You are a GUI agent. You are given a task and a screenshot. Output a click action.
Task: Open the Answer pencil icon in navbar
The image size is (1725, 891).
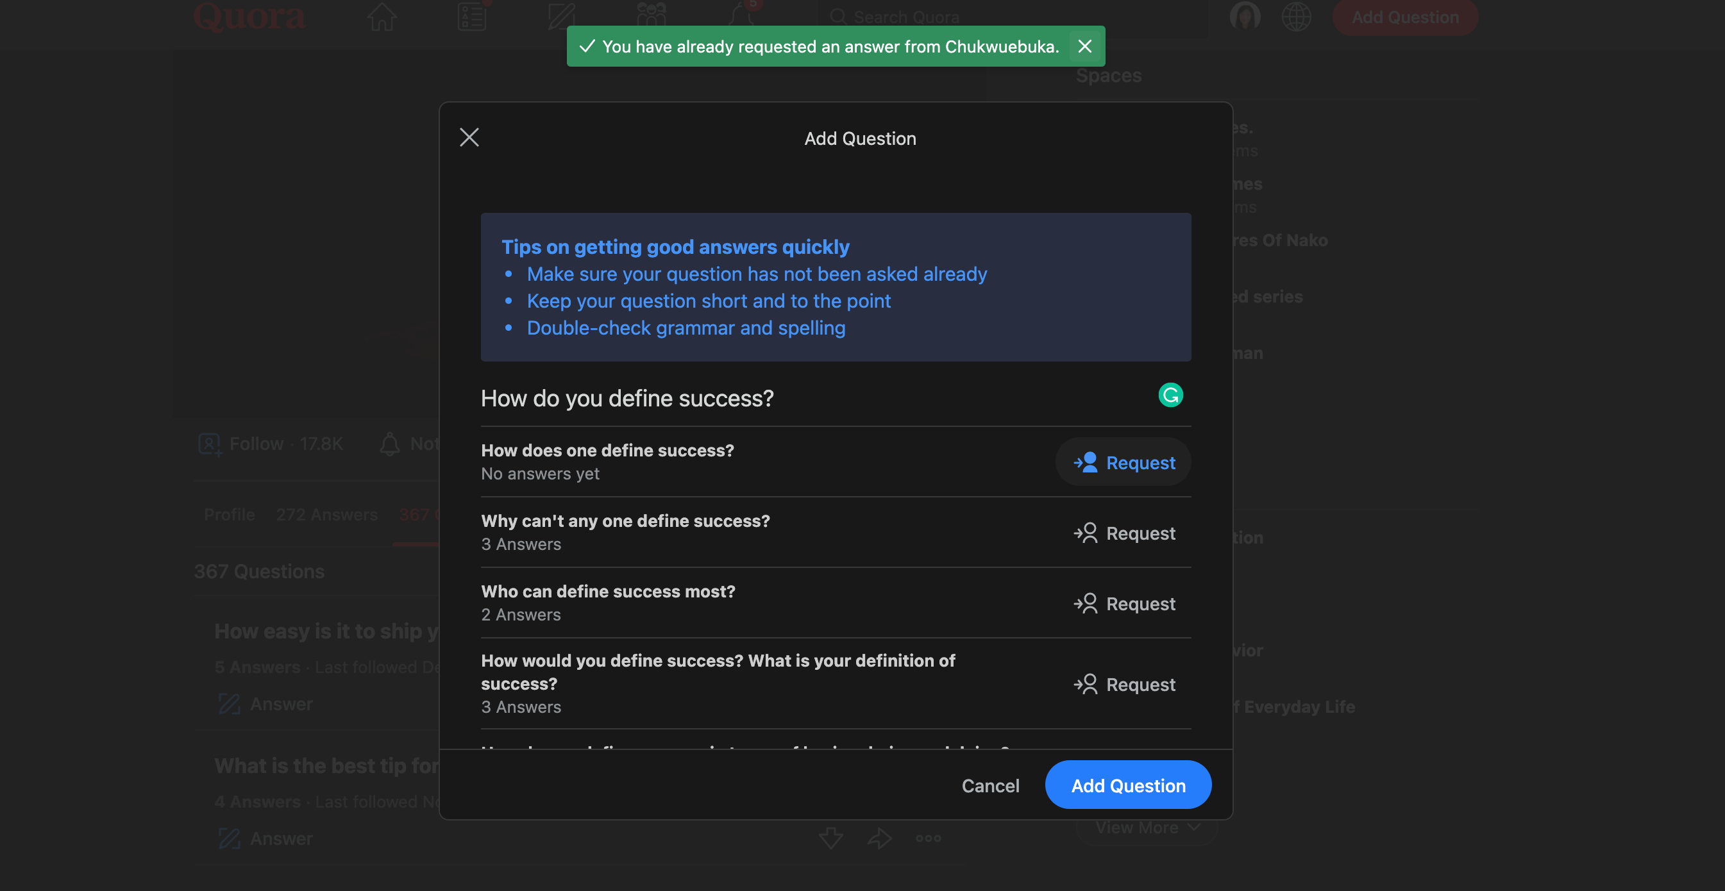pyautogui.click(x=561, y=17)
